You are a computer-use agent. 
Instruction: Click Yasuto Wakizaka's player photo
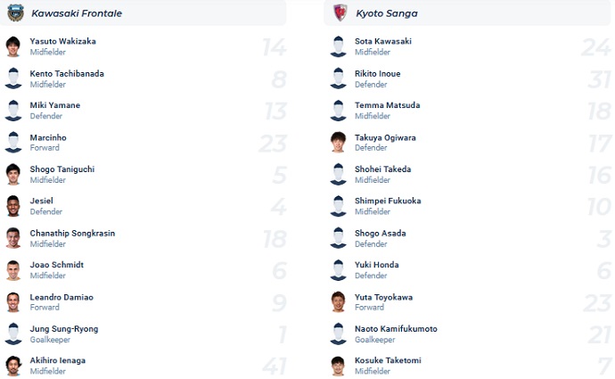(13, 46)
